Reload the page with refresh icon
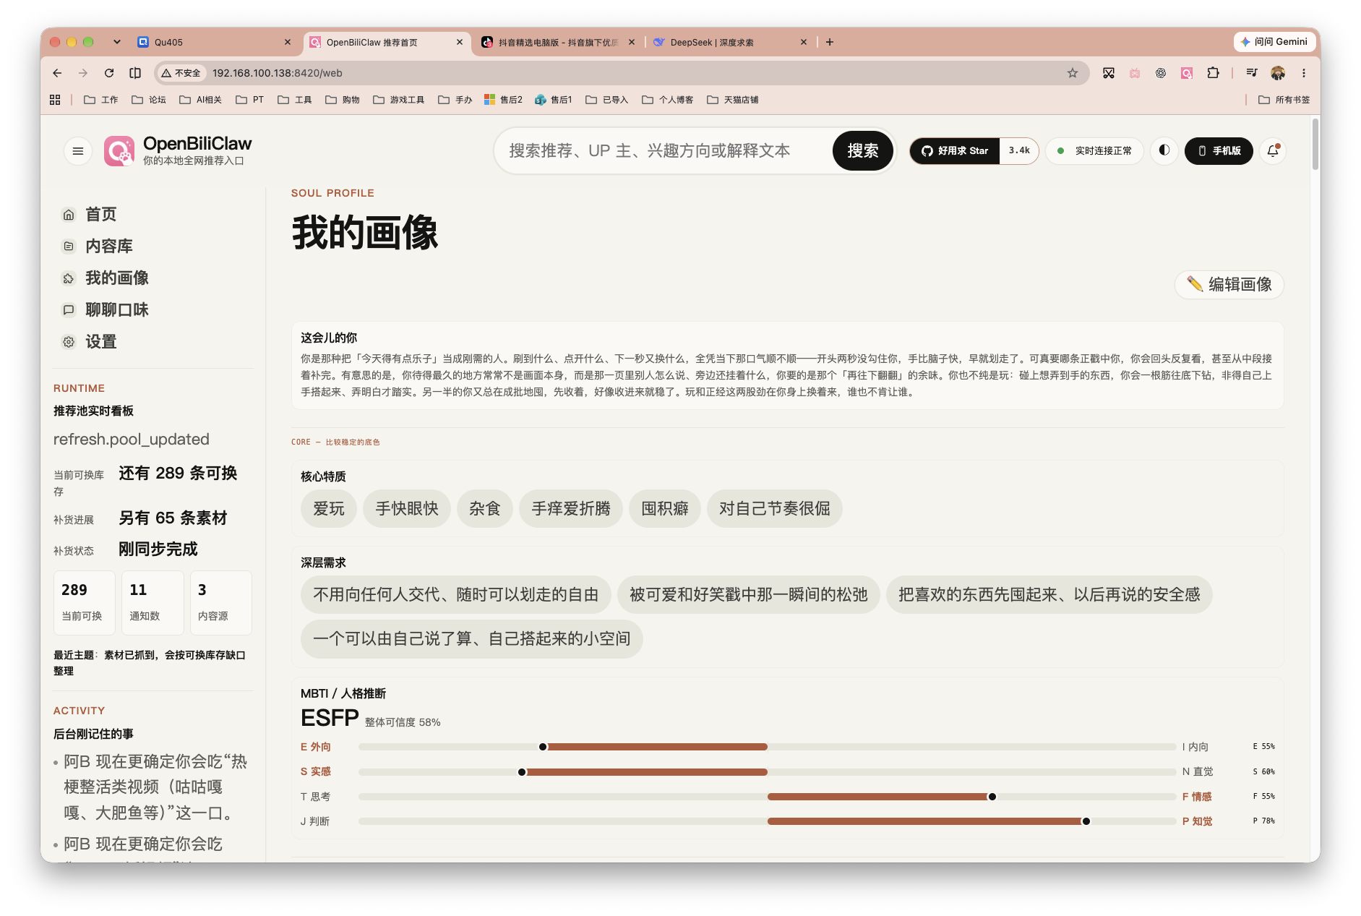Screen dimensions: 1361x916 pos(109,73)
